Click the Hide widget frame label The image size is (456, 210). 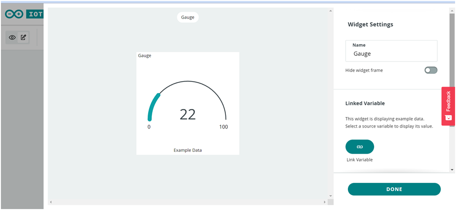(x=364, y=70)
